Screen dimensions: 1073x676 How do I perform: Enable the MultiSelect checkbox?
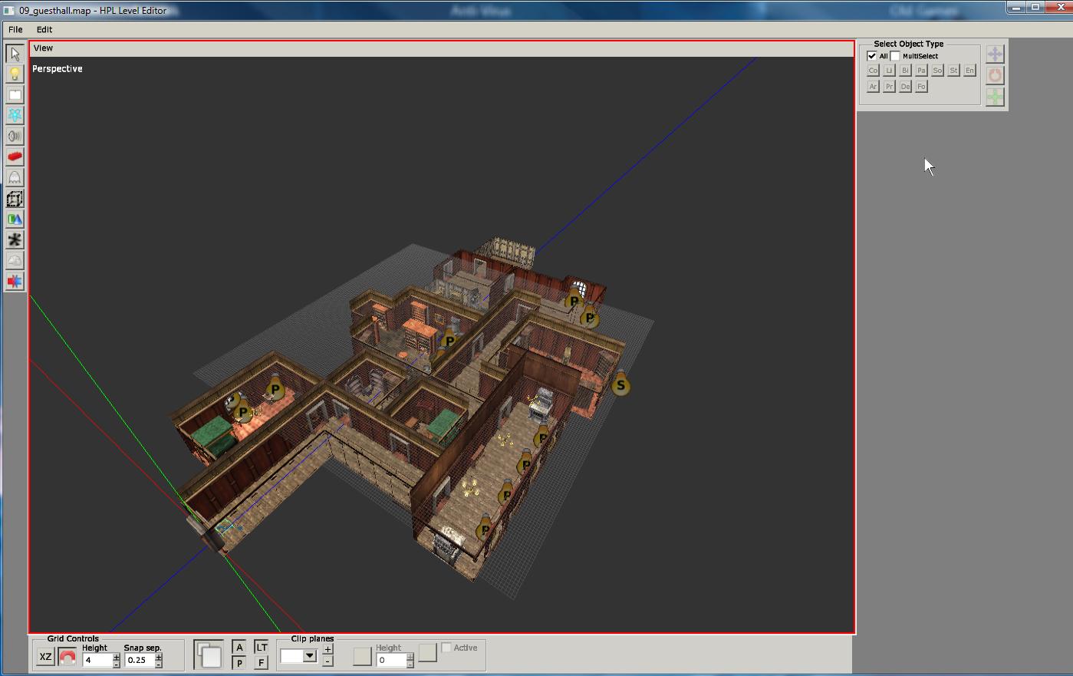tap(895, 56)
